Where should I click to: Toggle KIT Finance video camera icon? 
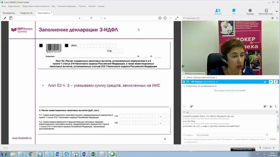click(x=271, y=82)
